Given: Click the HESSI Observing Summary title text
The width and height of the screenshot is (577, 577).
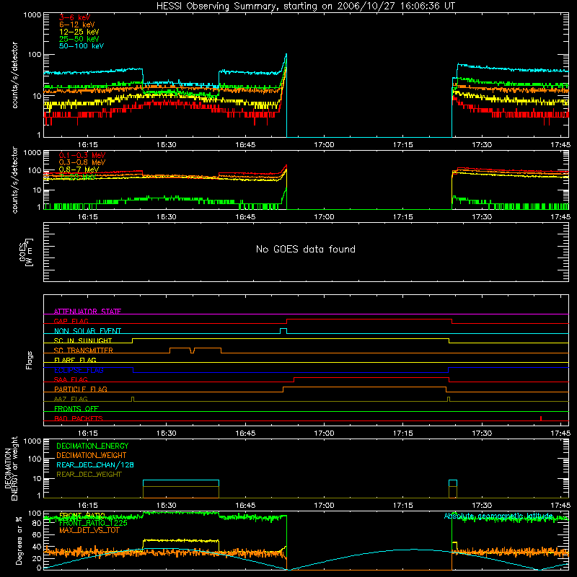Looking at the screenshot, I should [x=305, y=6].
